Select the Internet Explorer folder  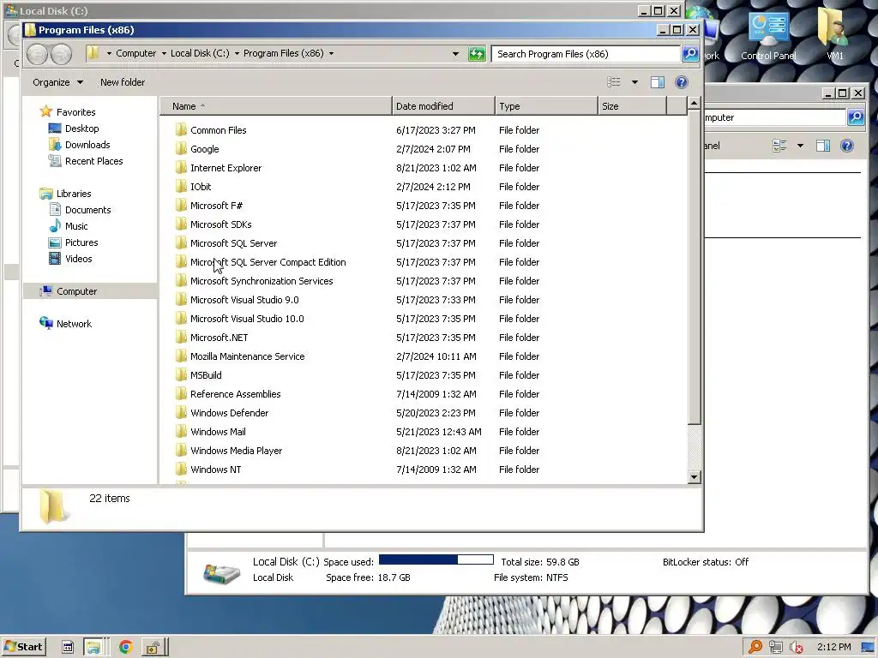tap(226, 168)
